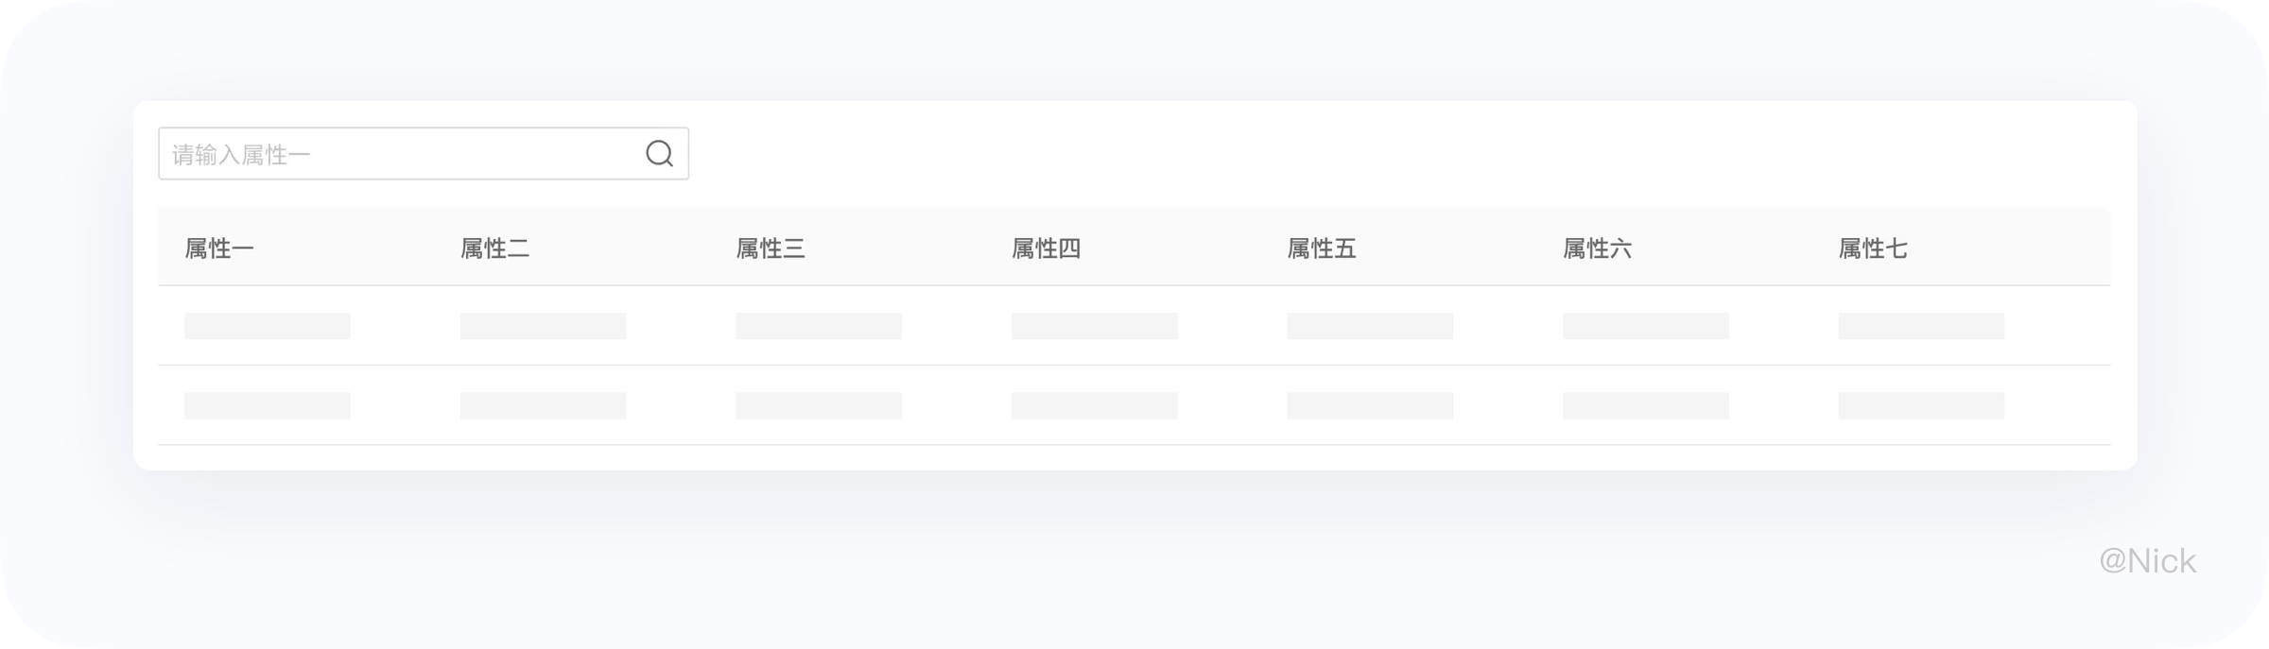Image resolution: width=2269 pixels, height=649 pixels.
Task: Select the 属性二 column header
Action: 494,248
